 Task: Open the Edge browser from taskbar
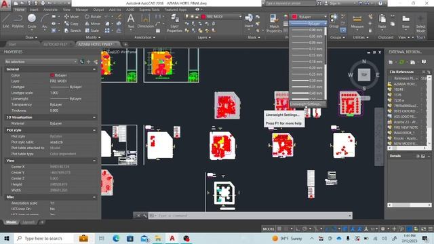pos(116,238)
